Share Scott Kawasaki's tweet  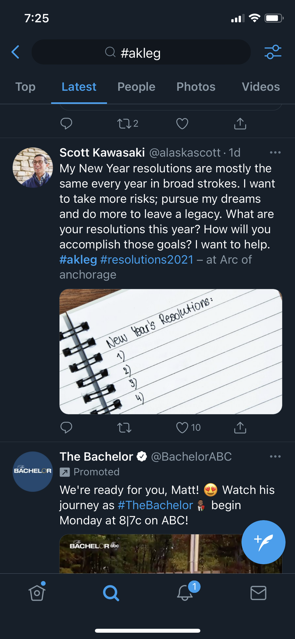click(240, 427)
